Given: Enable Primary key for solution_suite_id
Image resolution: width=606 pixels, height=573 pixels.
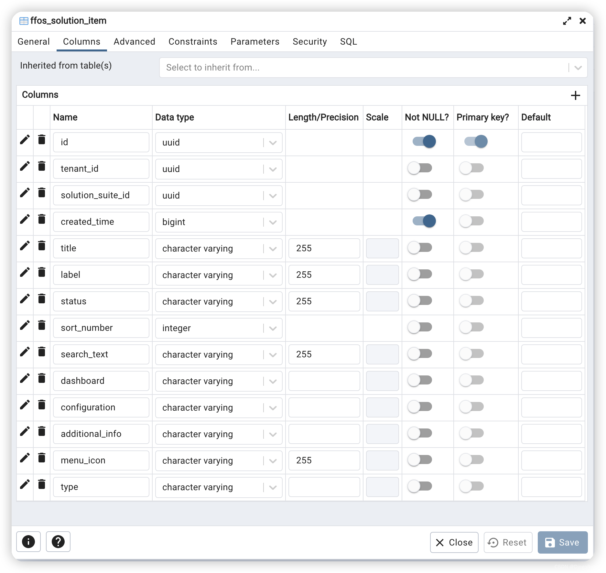Looking at the screenshot, I should [471, 195].
